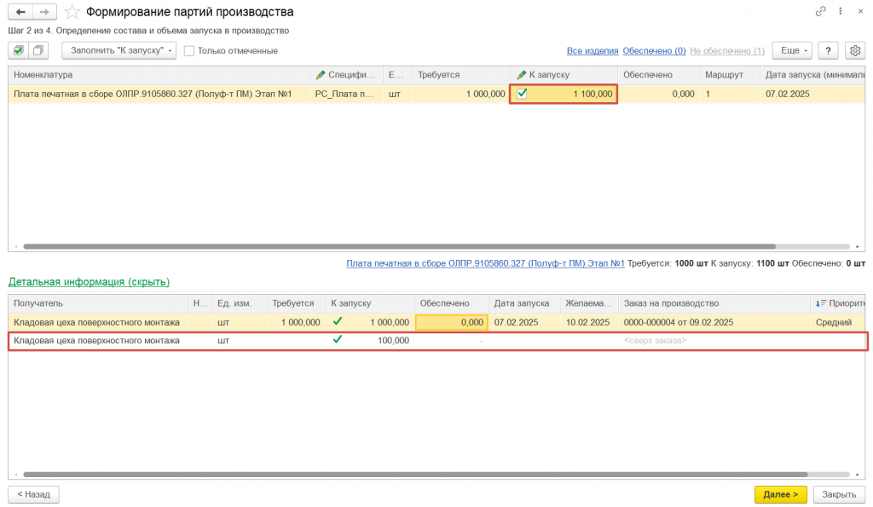This screenshot has width=873, height=507.
Task: Enable the Только отмеченные checkbox
Action: click(x=189, y=51)
